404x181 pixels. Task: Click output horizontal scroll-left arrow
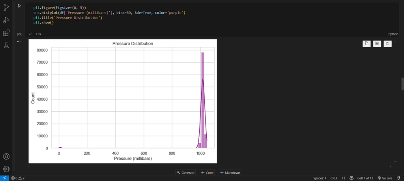click(x=28, y=166)
